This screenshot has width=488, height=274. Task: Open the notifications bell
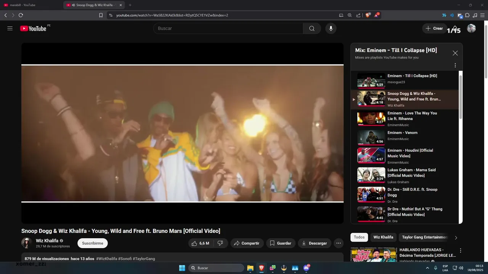point(455,29)
